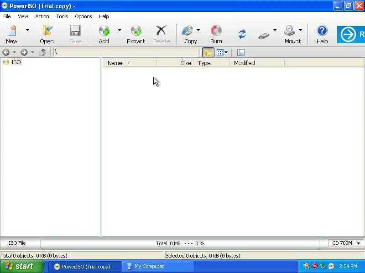Image resolution: width=365 pixels, height=273 pixels.
Task: Expand the New button dropdown arrow
Action: point(27,30)
